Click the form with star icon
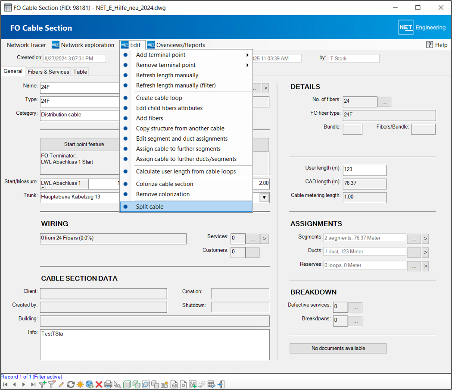This screenshot has height=390, width=452. (x=165, y=384)
